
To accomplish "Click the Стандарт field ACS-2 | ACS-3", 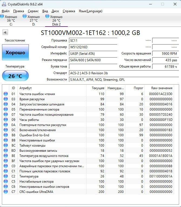I will point(124,73).
